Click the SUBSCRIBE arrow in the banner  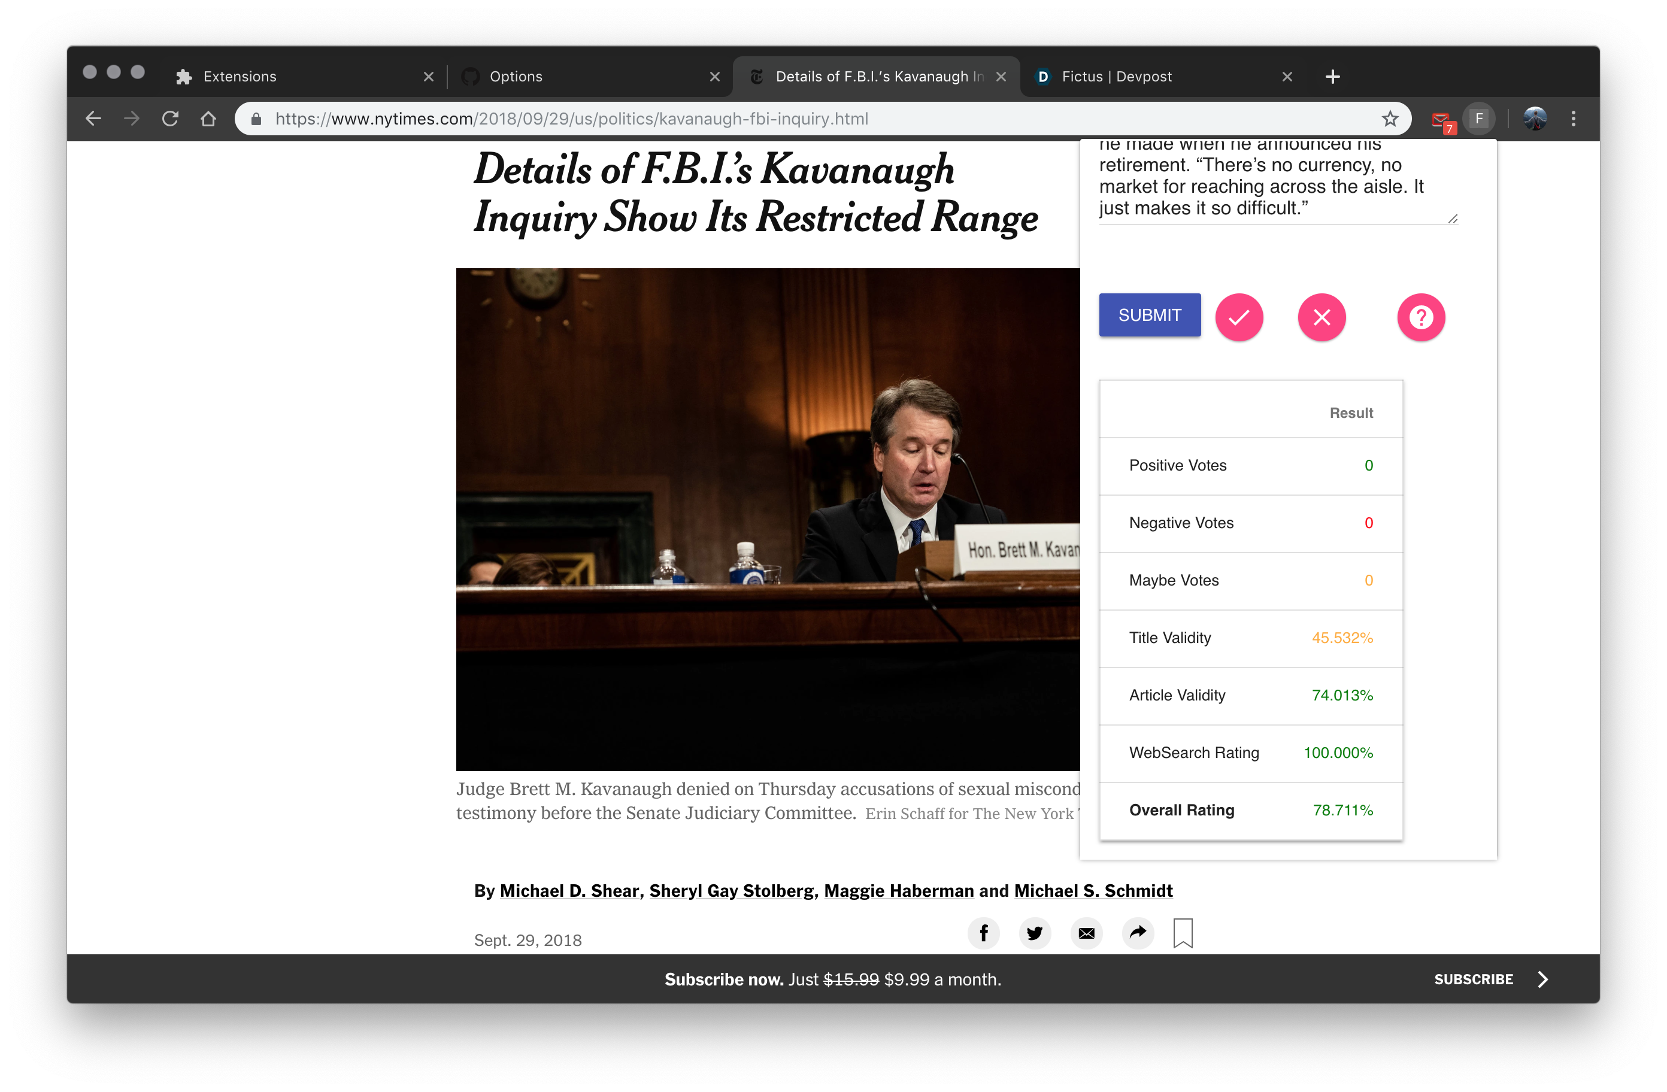[x=1542, y=979]
